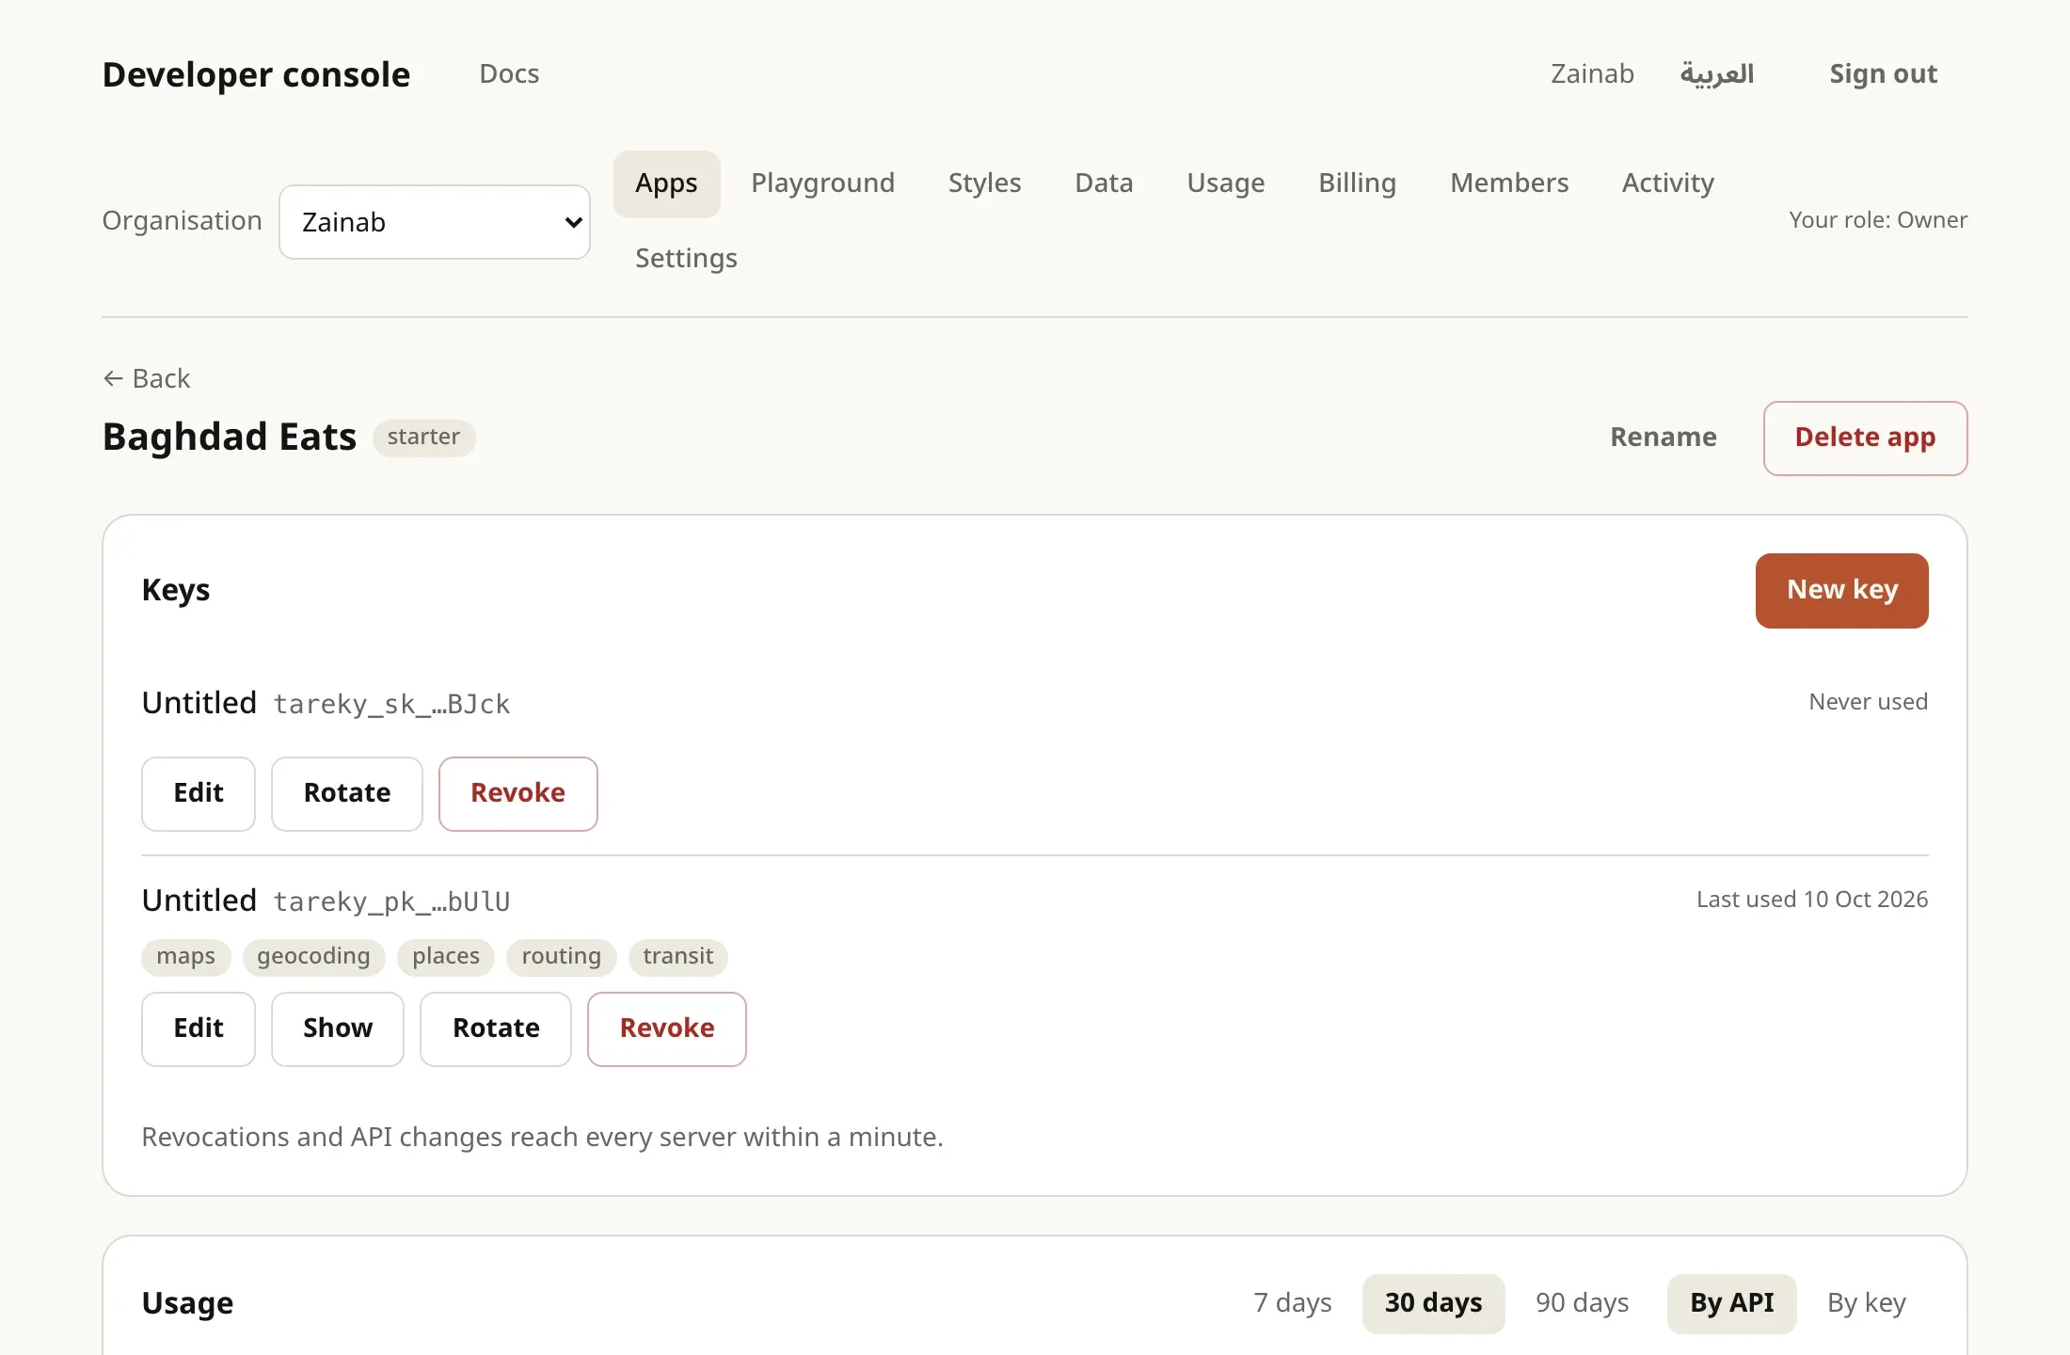Group usage By API
The width and height of the screenshot is (2070, 1355).
pyautogui.click(x=1731, y=1303)
